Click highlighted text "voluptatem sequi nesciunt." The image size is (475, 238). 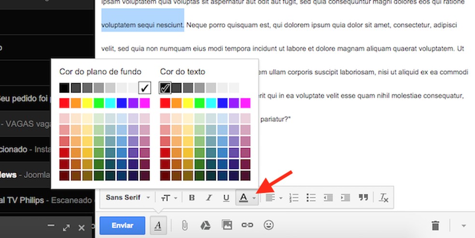[143, 25]
